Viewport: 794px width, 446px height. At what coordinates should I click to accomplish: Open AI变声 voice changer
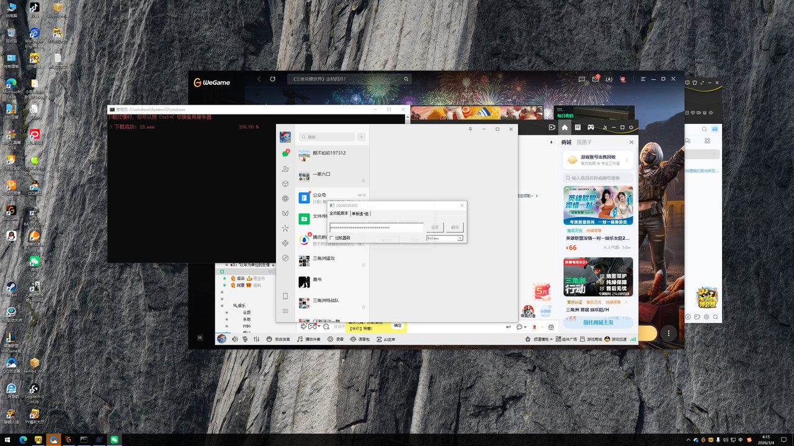[386, 339]
